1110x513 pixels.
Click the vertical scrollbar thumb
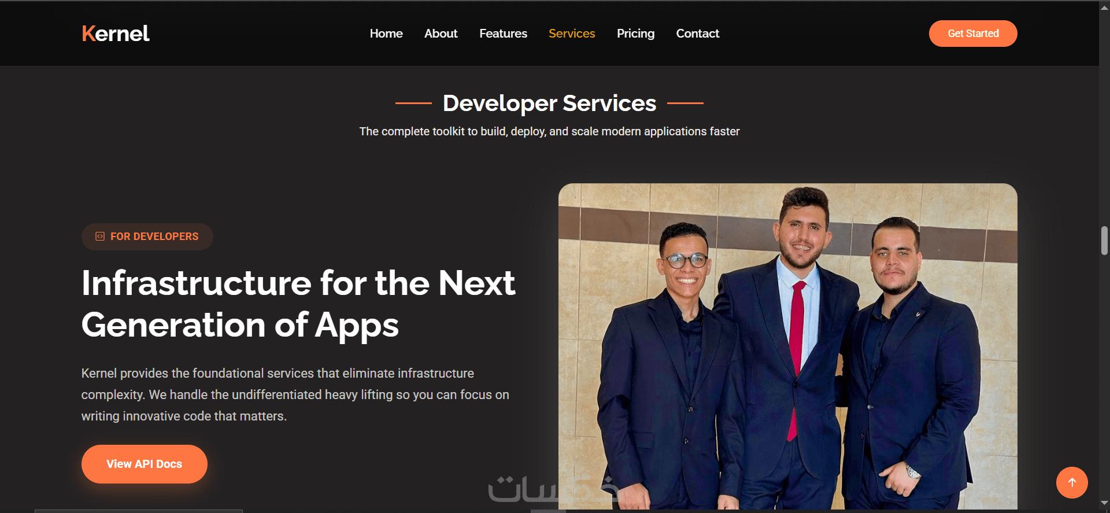(x=1104, y=240)
